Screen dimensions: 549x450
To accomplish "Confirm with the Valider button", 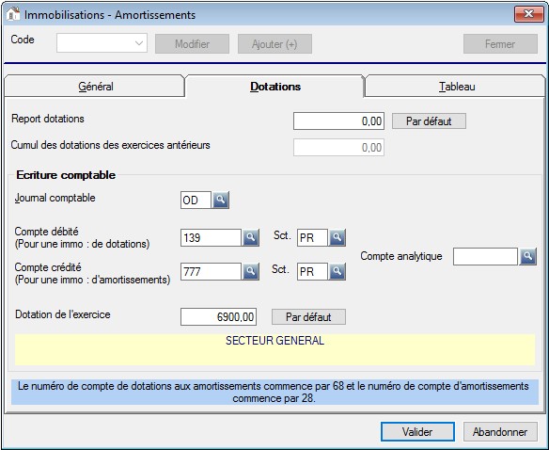I will click(x=417, y=432).
